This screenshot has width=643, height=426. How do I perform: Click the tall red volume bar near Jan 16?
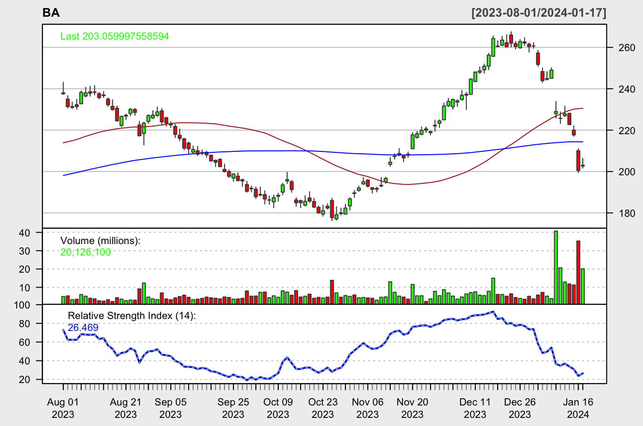579,272
